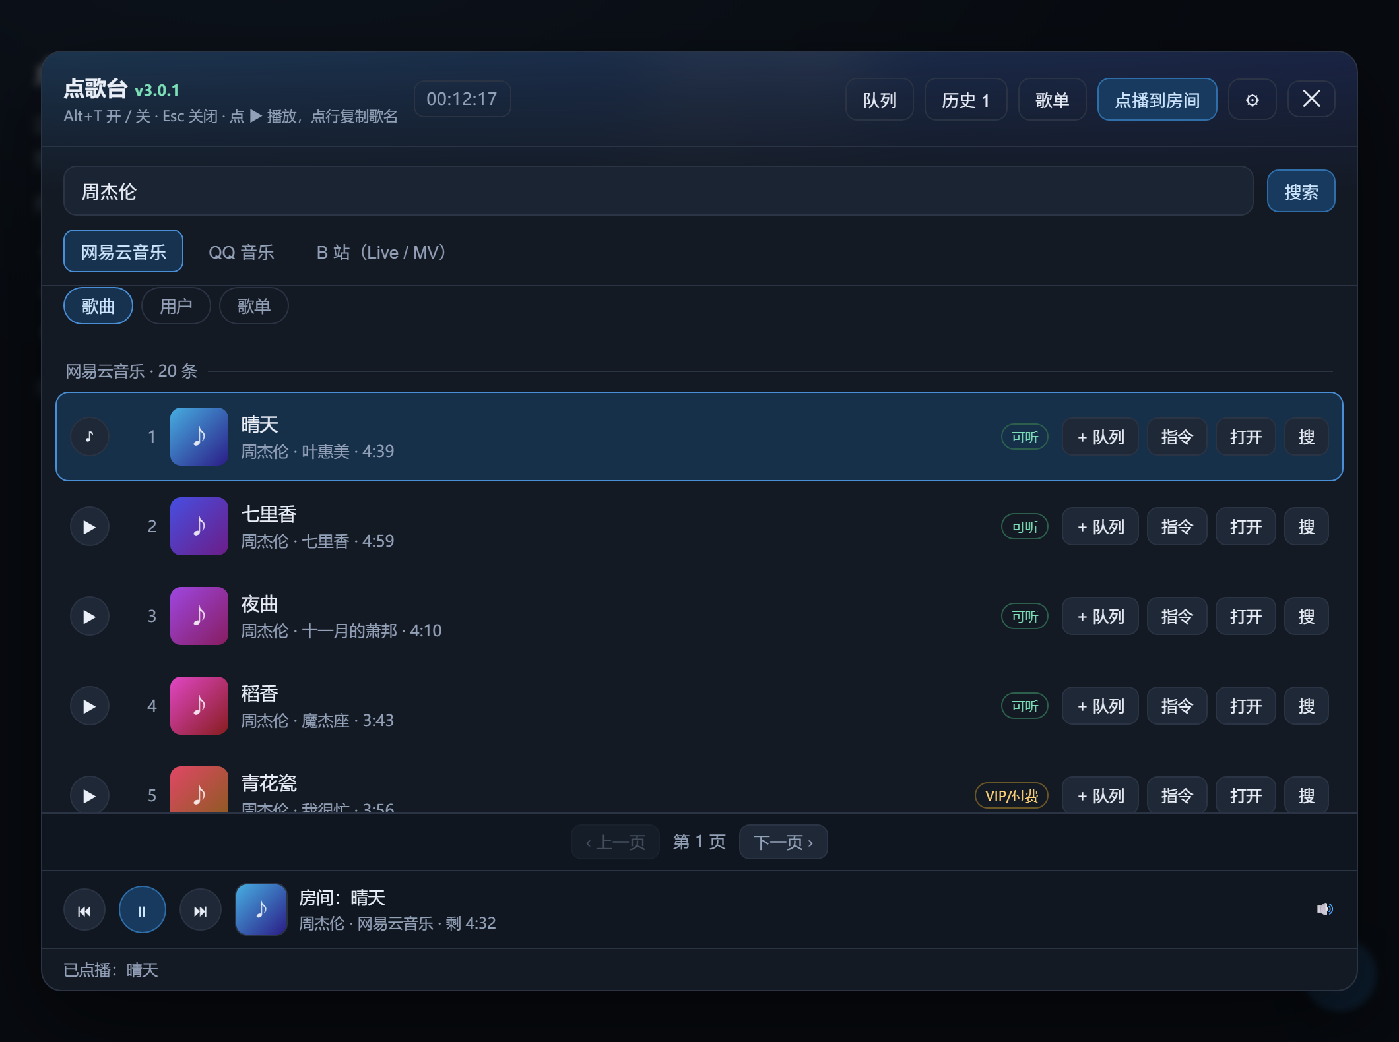Add 青花瓷 to queue with + 队列
This screenshot has width=1399, height=1042.
tap(1100, 795)
